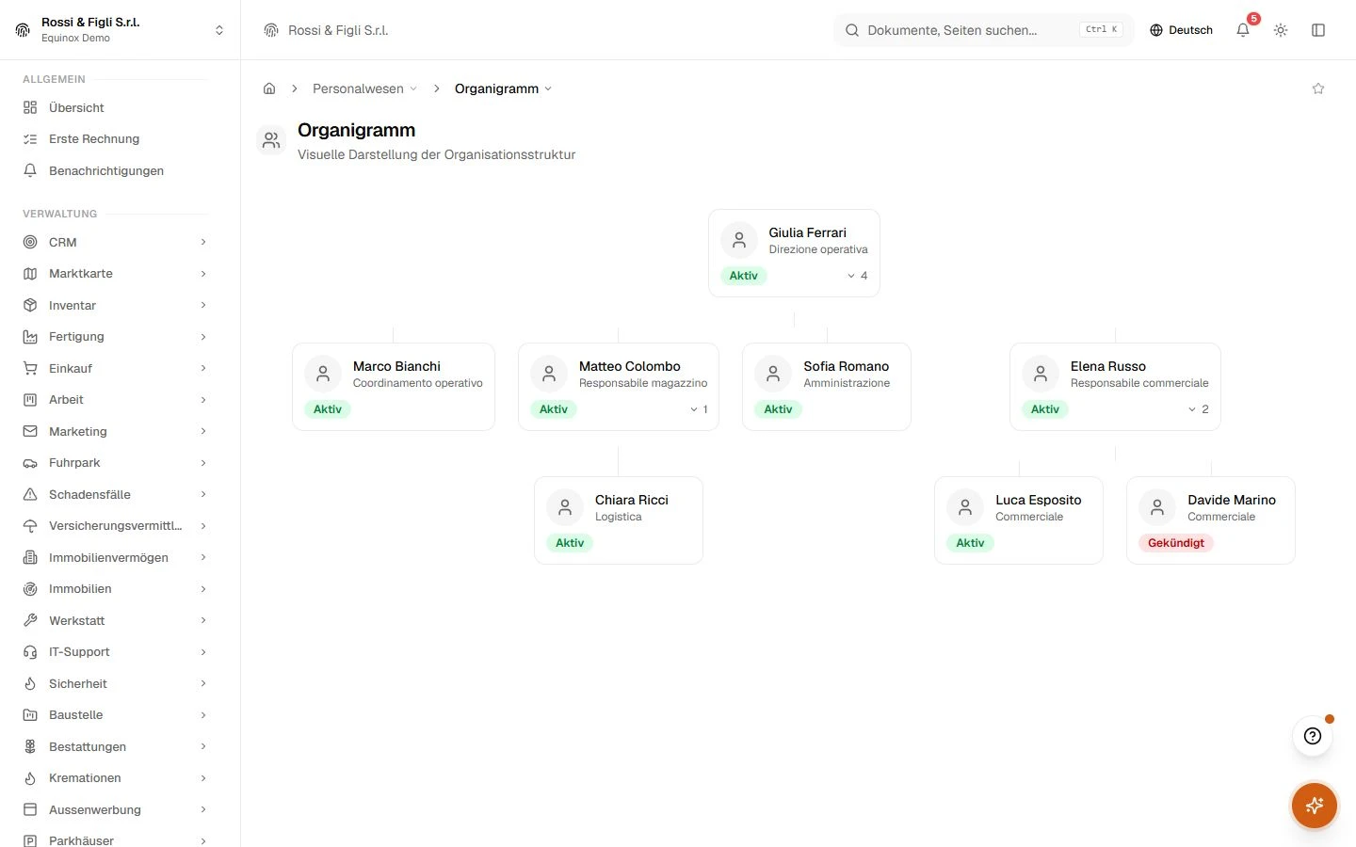Toggle the sidebar panel icon
This screenshot has width=1356, height=847.
[x=1318, y=30]
